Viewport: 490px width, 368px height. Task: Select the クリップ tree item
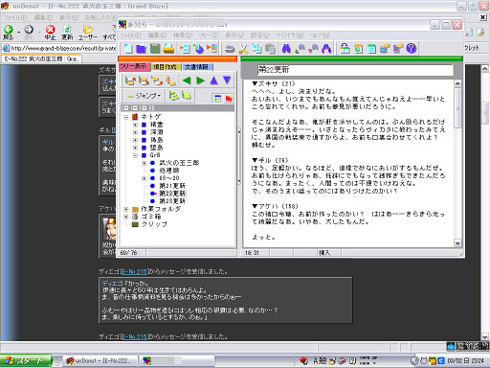[x=154, y=224]
